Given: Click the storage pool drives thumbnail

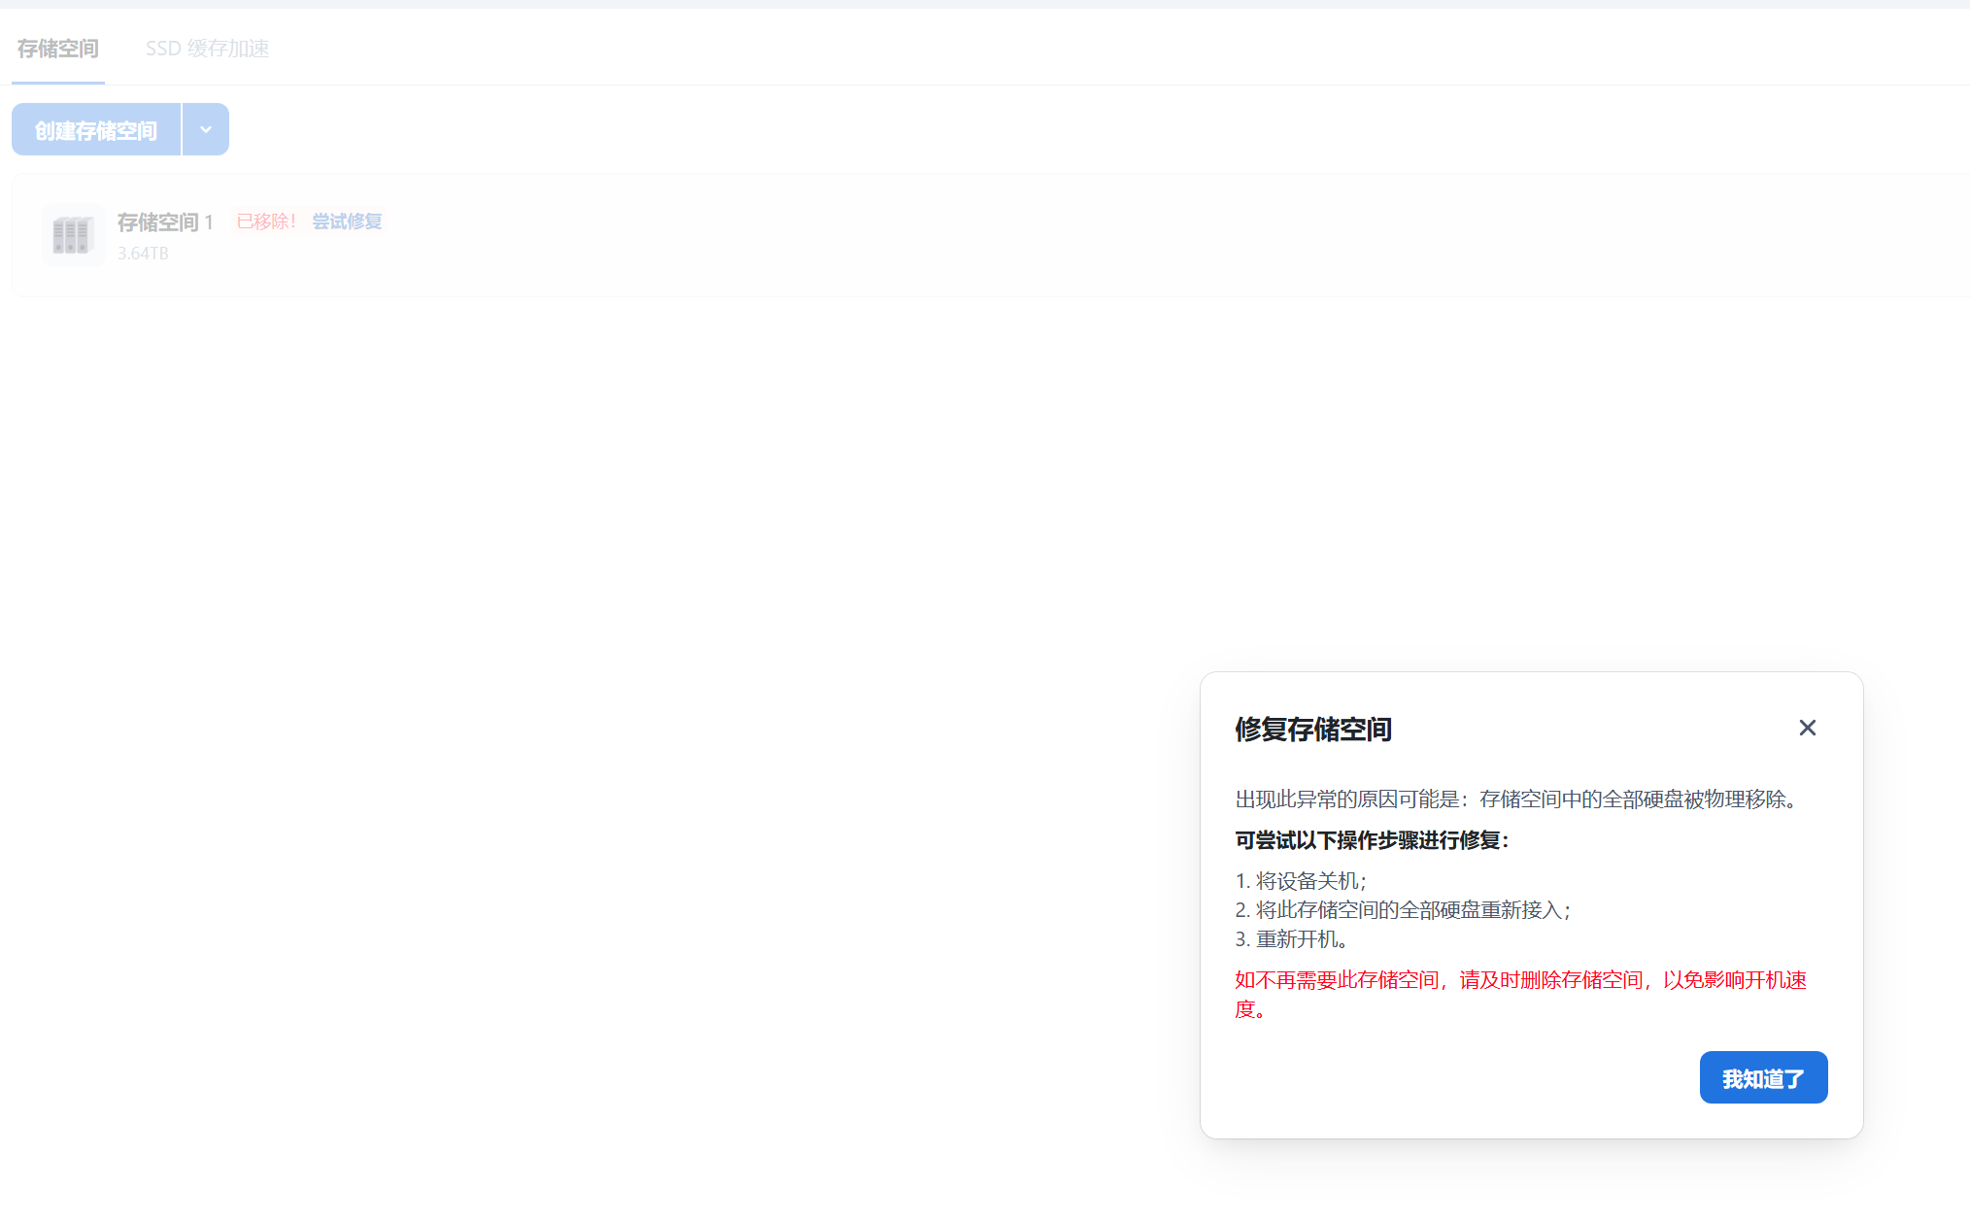Looking at the screenshot, I should coord(73,235).
